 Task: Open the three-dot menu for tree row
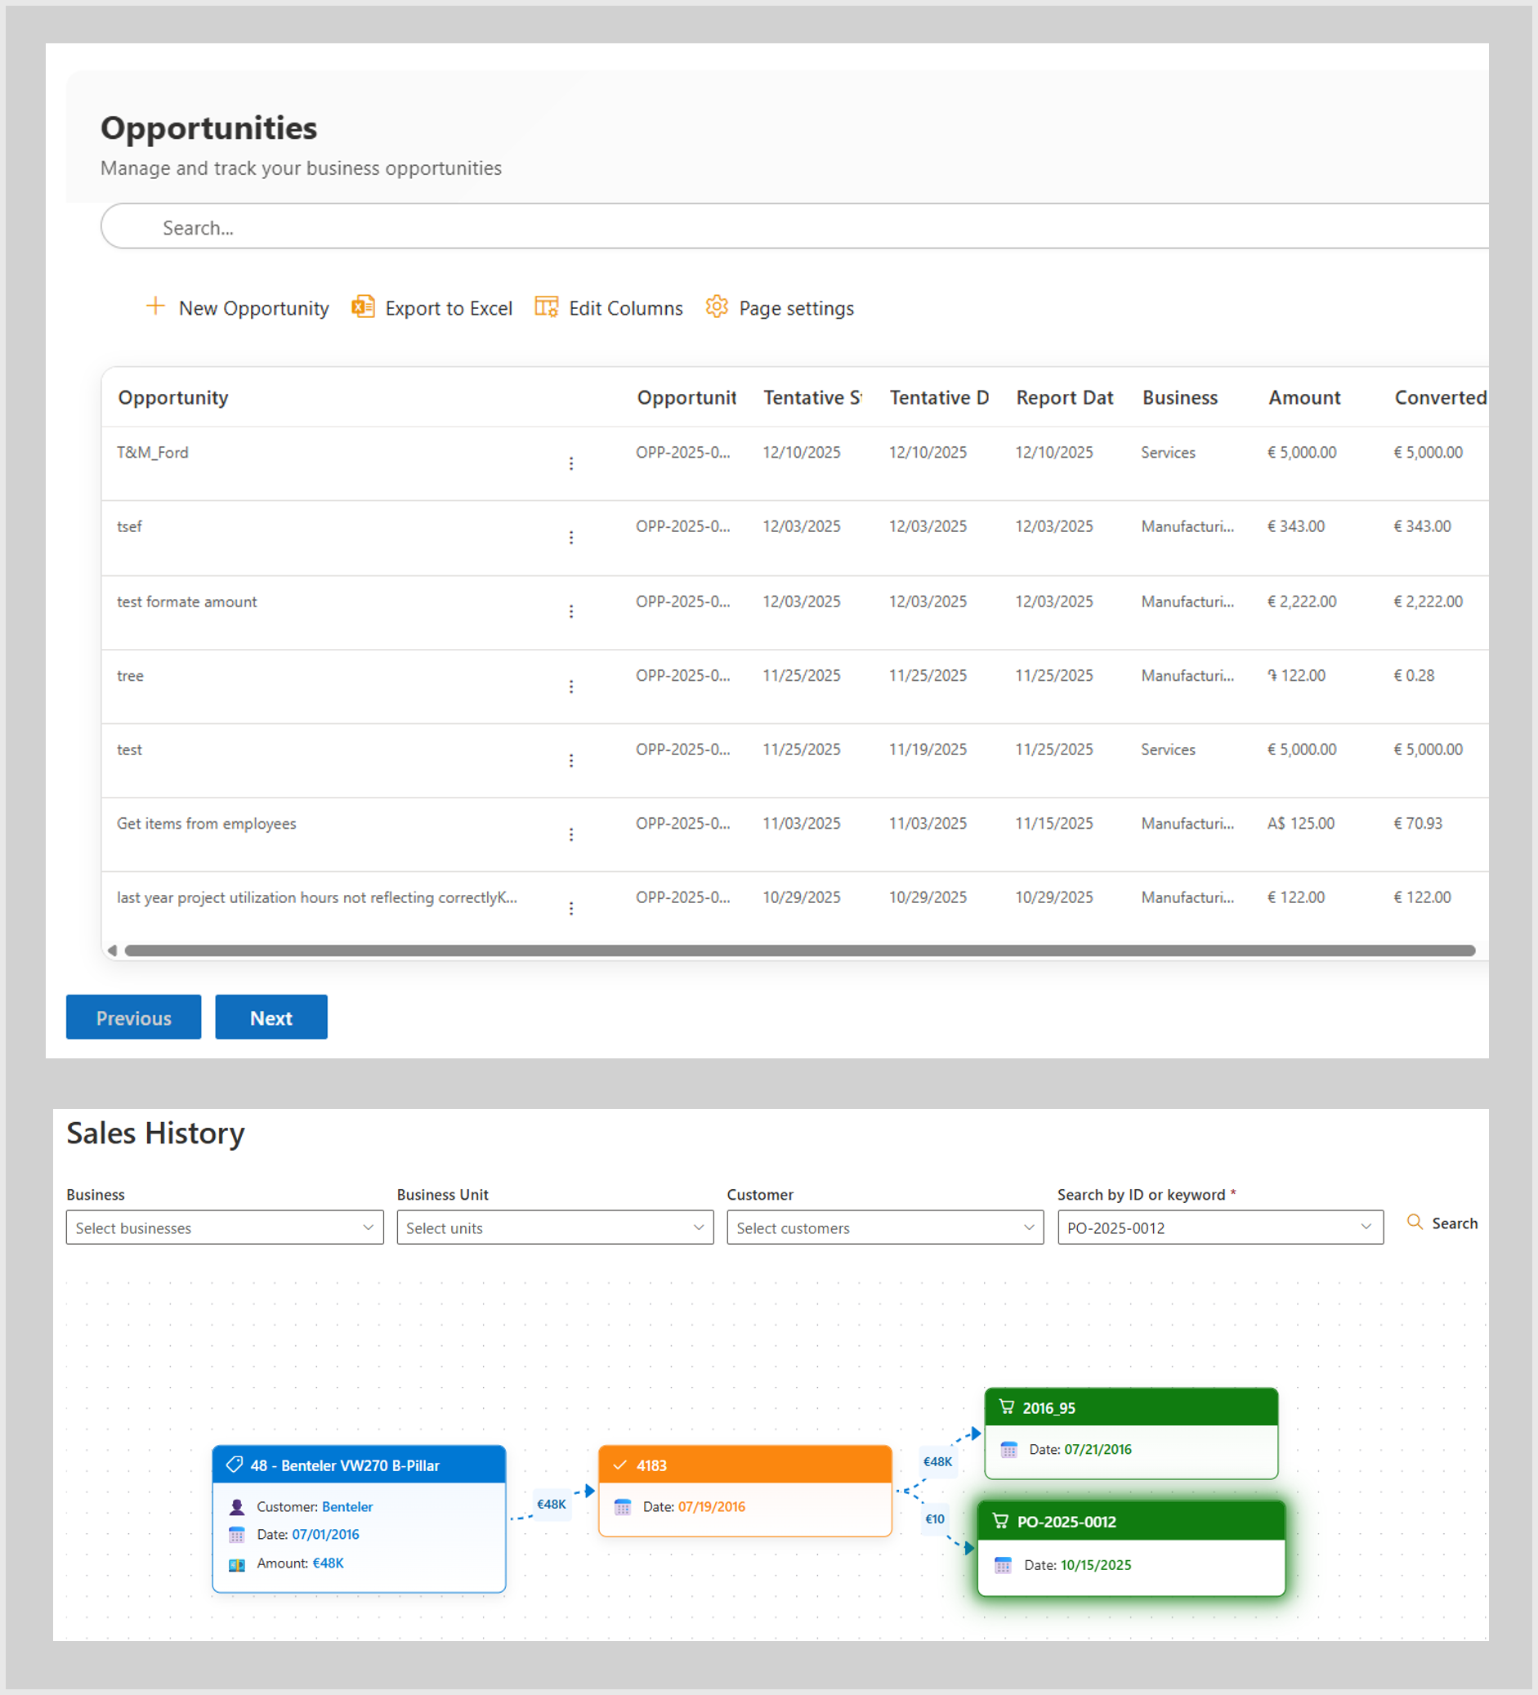571,687
